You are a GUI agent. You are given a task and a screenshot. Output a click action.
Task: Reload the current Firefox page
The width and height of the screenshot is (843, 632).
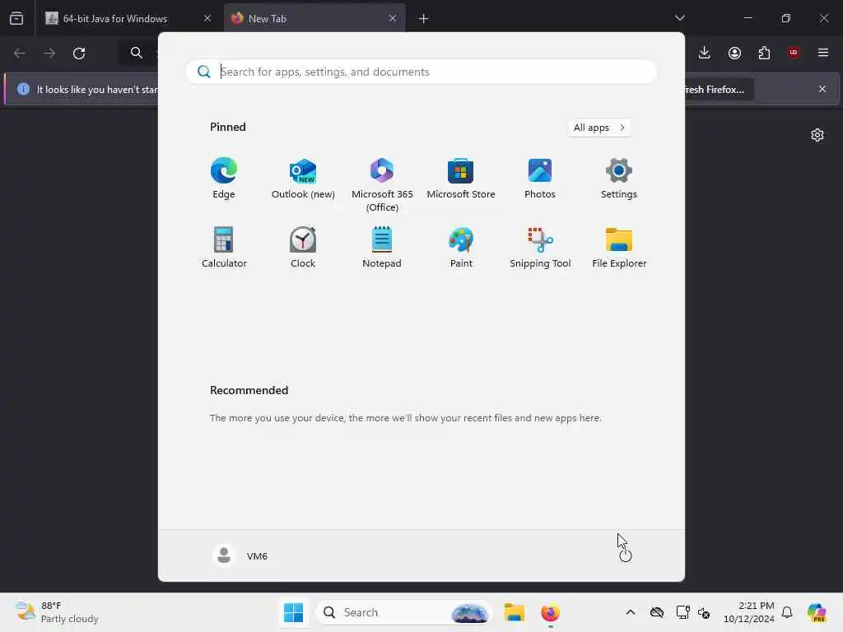click(79, 53)
